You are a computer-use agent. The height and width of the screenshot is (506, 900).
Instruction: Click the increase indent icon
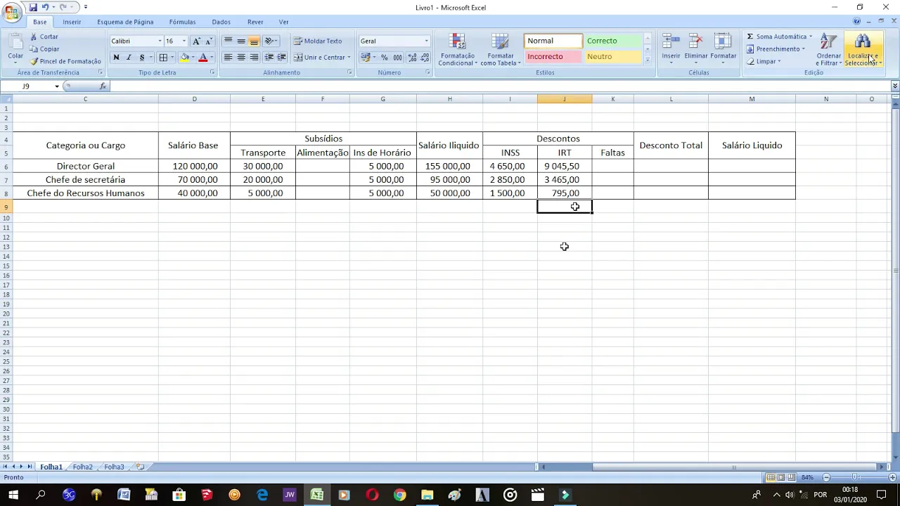click(281, 58)
